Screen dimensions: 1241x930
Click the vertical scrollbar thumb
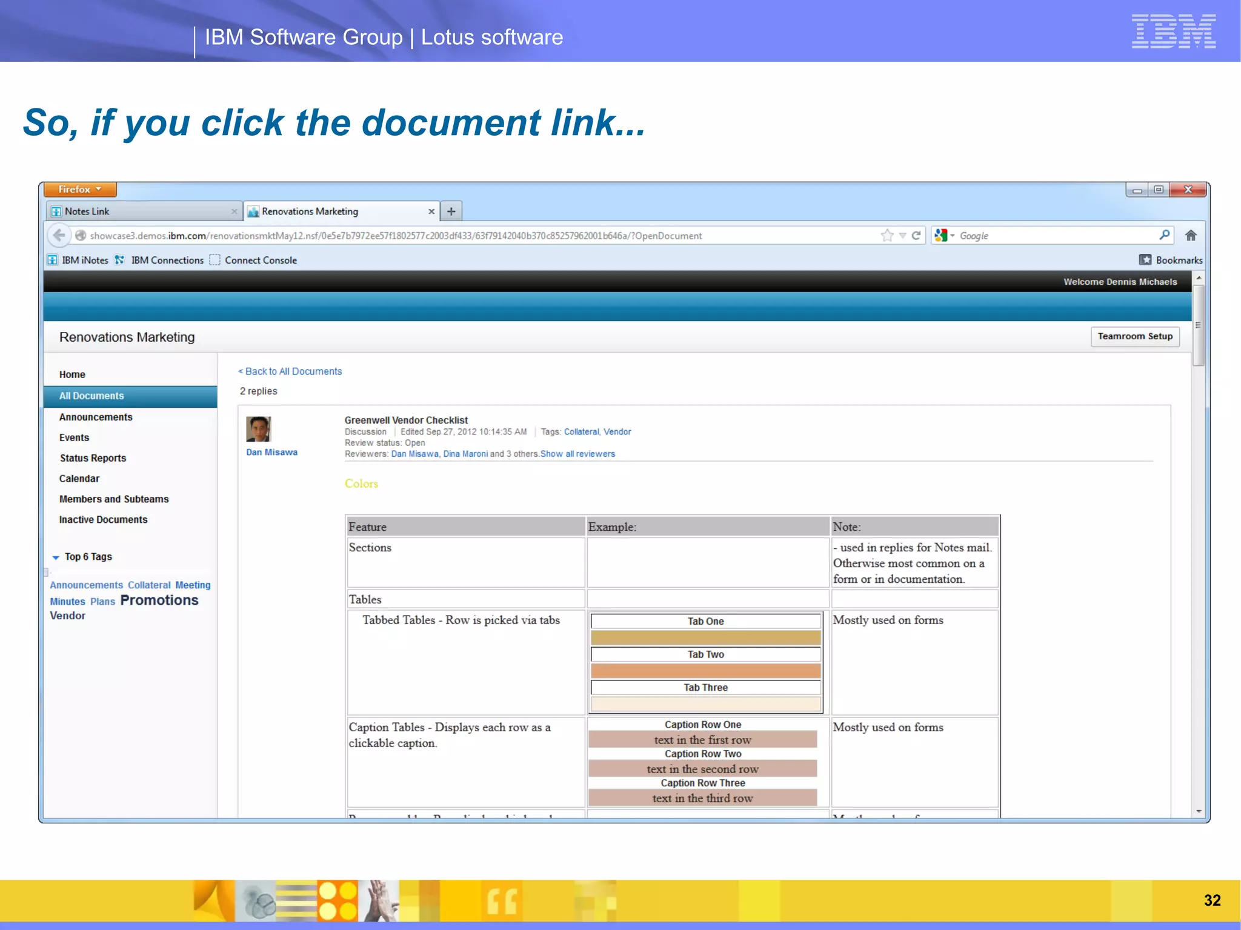point(1198,325)
